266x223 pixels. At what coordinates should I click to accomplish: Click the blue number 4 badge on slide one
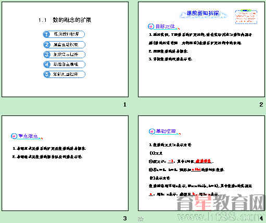pyautogui.click(x=47, y=64)
